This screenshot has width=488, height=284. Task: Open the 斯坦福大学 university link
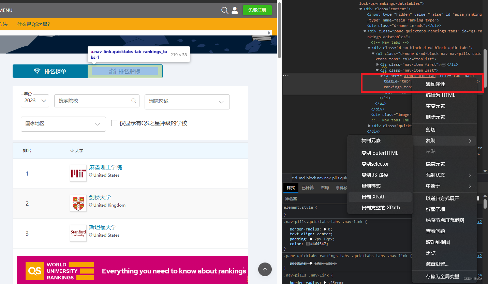pyautogui.click(x=103, y=227)
